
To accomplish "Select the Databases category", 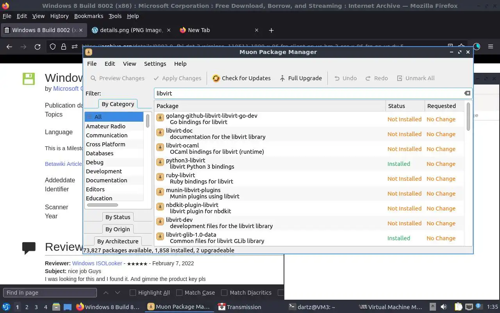I will [114, 153].
